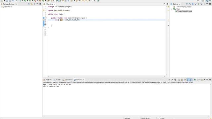Click the editor horizontal scrollbar

(107, 76)
